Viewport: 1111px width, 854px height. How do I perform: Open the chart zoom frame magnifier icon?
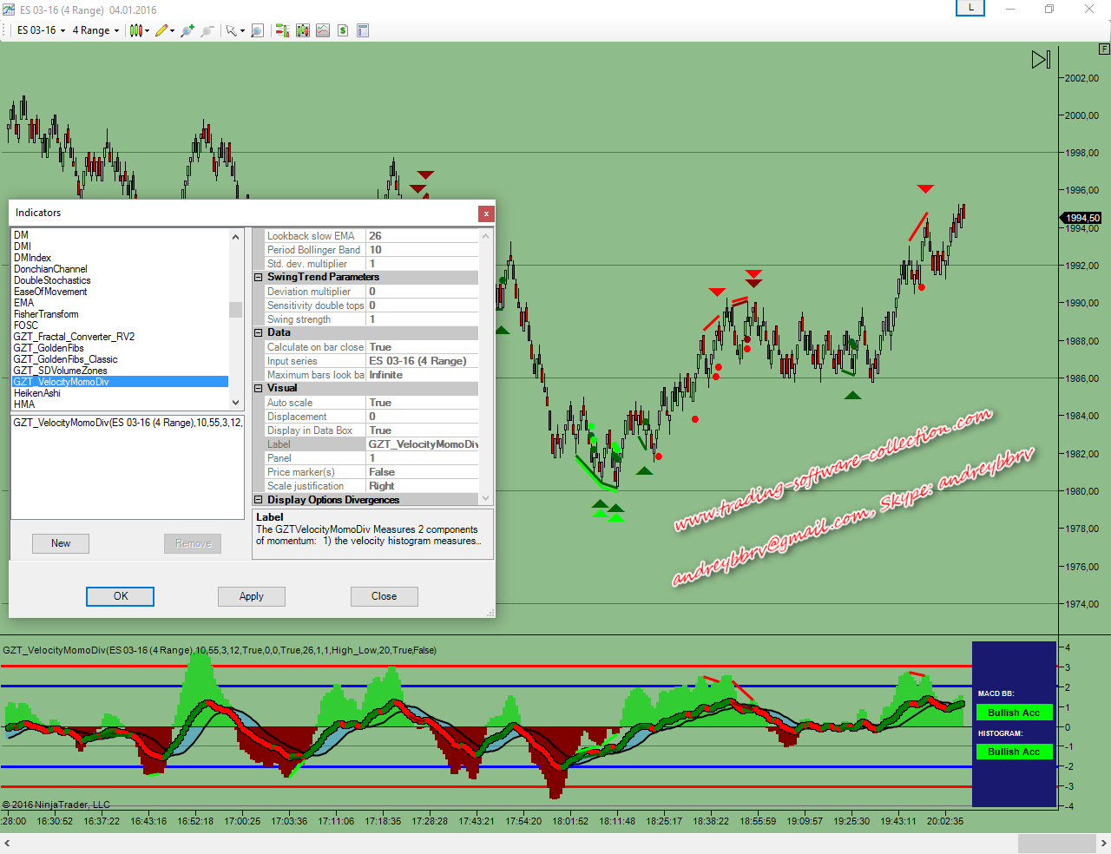tap(257, 30)
